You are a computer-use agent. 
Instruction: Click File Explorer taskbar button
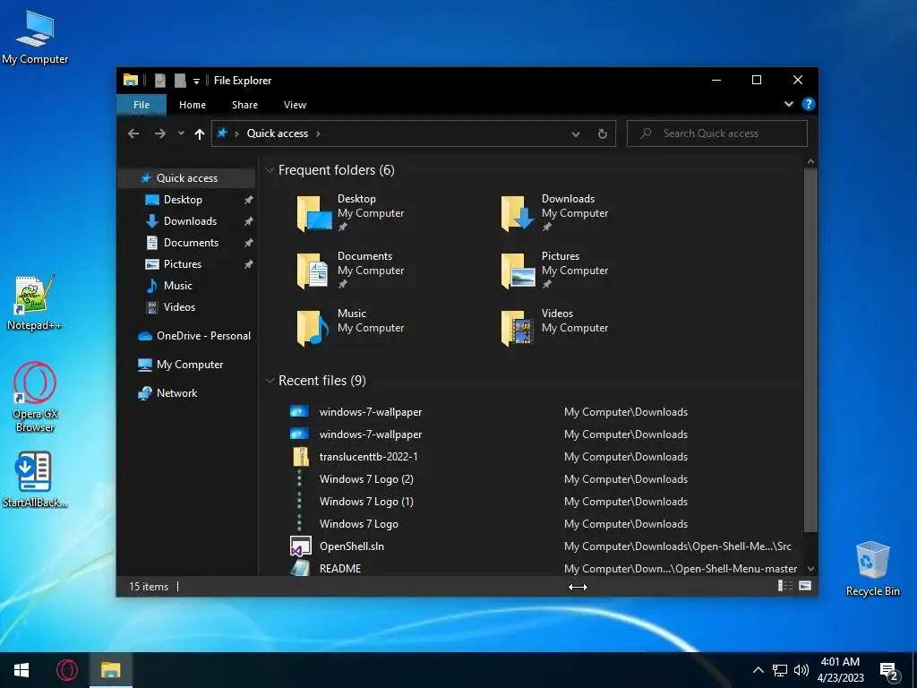(x=110, y=670)
